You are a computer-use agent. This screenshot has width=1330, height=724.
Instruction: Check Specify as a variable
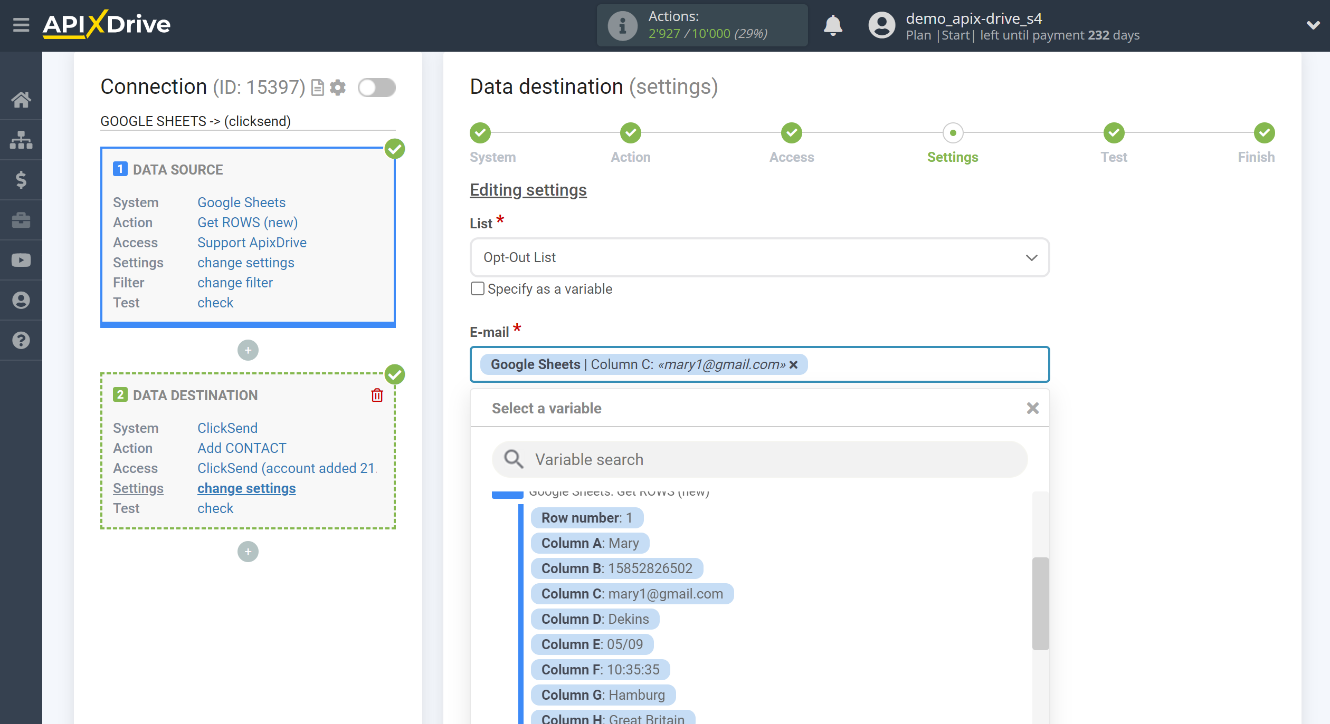[477, 289]
